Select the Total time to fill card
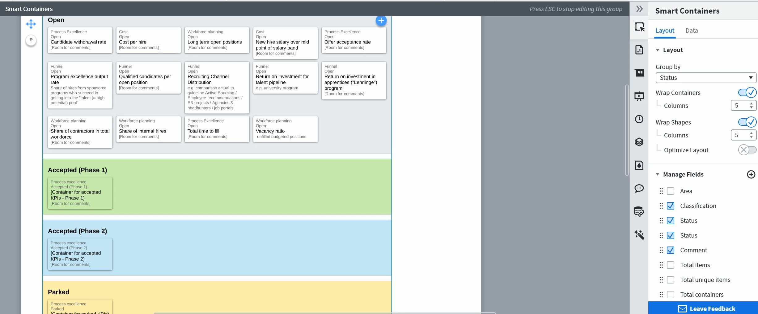This screenshot has width=758, height=314. click(x=217, y=129)
